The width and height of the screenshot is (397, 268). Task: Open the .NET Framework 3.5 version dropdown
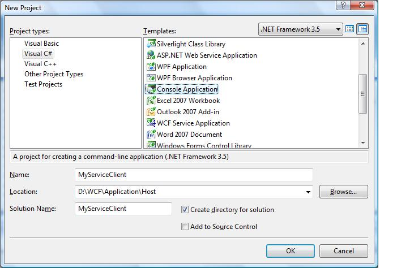[x=301, y=29]
